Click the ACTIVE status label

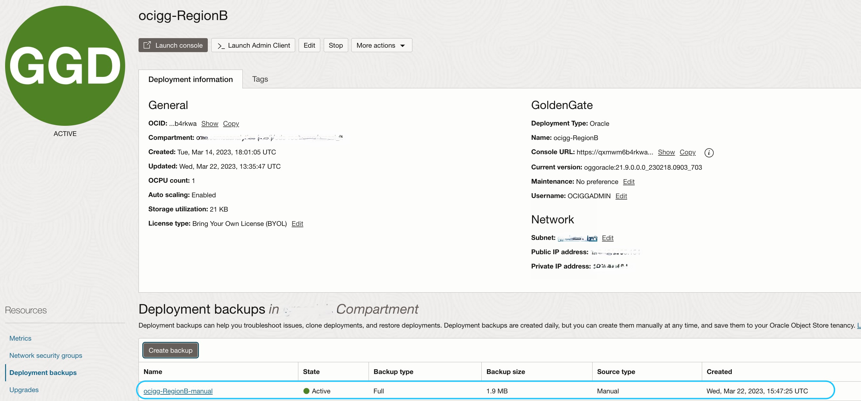(x=65, y=134)
